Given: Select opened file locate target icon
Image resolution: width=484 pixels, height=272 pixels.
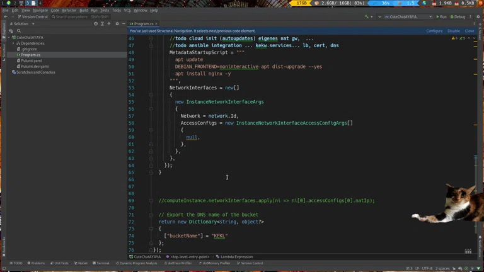Looking at the screenshot, I should click(96, 24).
